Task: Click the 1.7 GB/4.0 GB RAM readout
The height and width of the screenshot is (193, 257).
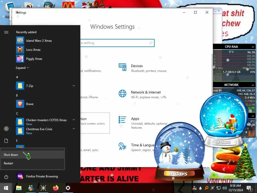Action: (231, 72)
